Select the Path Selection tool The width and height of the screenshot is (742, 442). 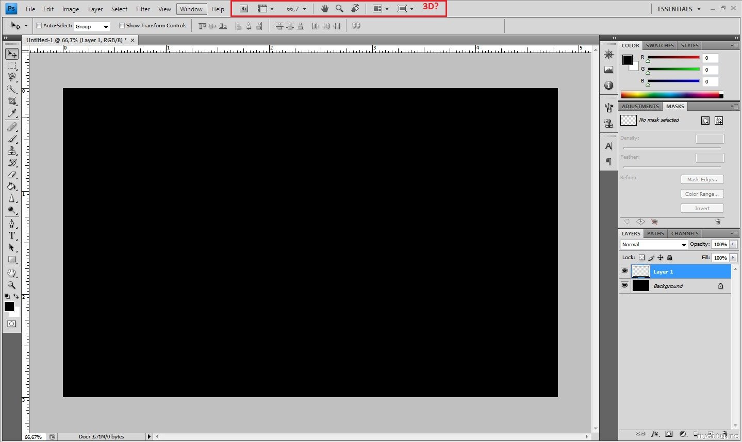12,247
